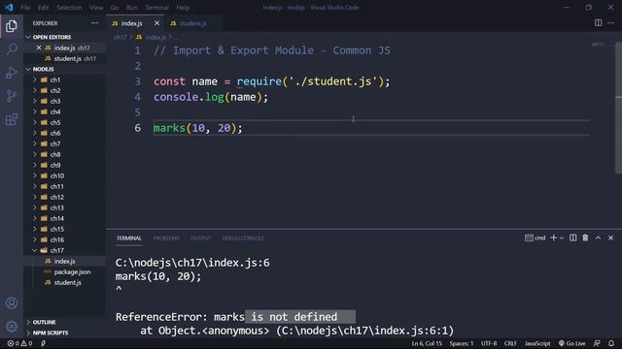Open the Accounts menu icon

pyautogui.click(x=12, y=303)
